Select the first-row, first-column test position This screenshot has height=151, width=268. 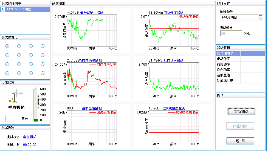click(x=7, y=46)
